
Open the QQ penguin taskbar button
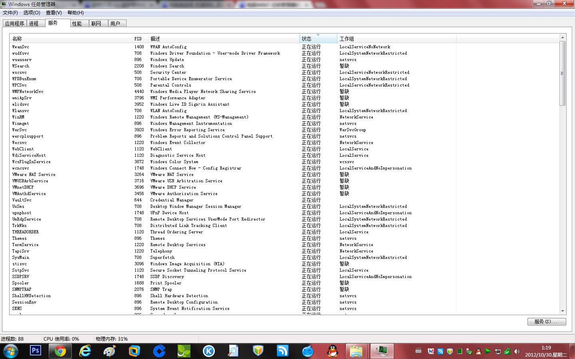click(332, 351)
